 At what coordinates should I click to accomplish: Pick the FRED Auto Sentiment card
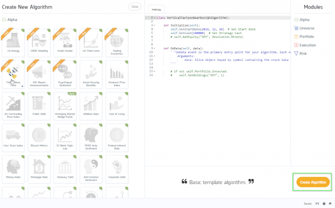[91, 138]
